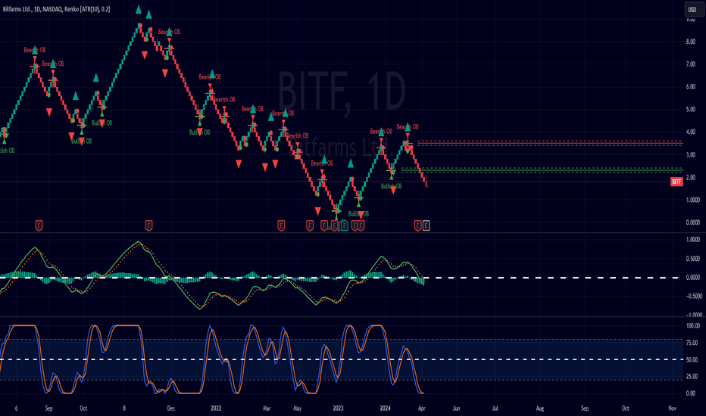Screen dimensions: 706x416
Task: Select Jul on the time axis
Action: (495, 408)
